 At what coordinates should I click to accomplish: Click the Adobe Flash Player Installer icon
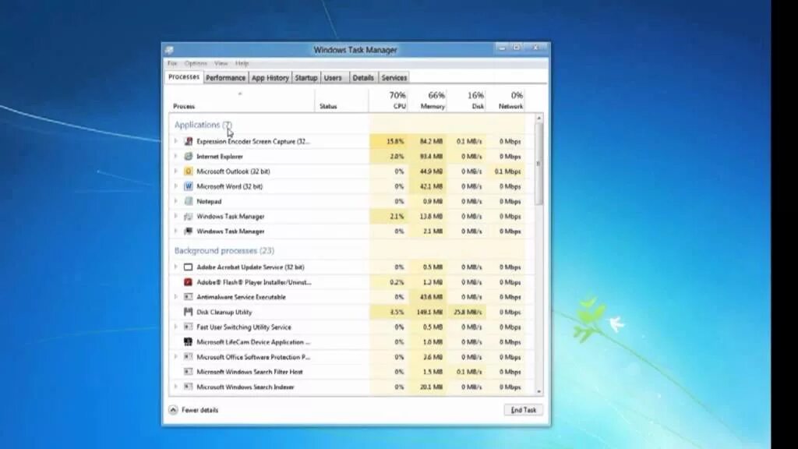(189, 282)
